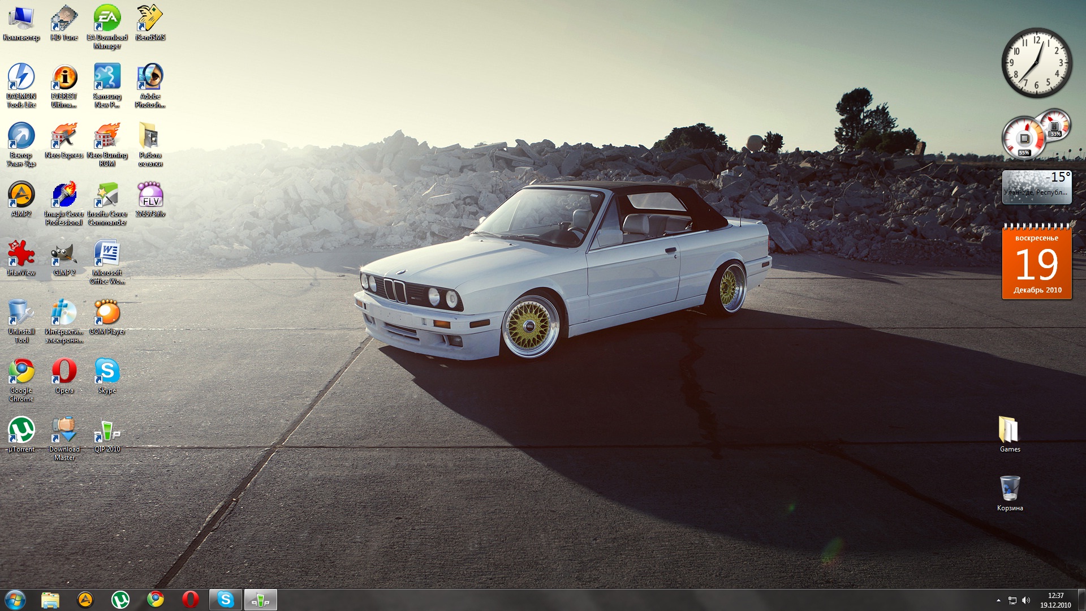The height and width of the screenshot is (611, 1086).
Task: Open the QIP 2010 taskbar button
Action: (260, 600)
